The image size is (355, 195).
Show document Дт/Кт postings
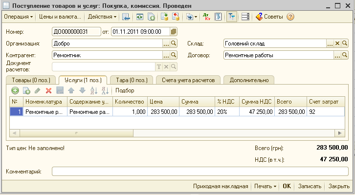206,17
